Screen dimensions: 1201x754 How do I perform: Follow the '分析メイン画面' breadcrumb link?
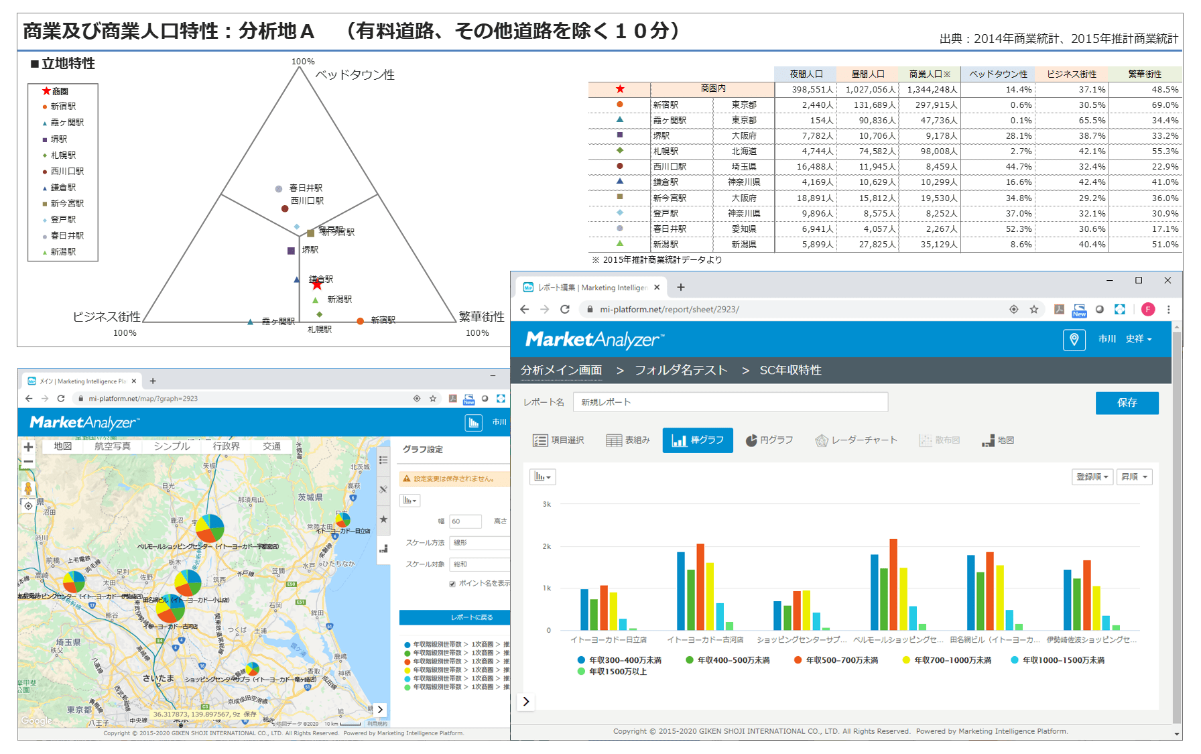click(561, 371)
